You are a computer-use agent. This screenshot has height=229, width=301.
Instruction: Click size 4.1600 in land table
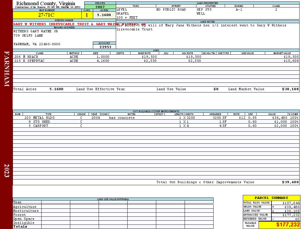tap(103, 61)
